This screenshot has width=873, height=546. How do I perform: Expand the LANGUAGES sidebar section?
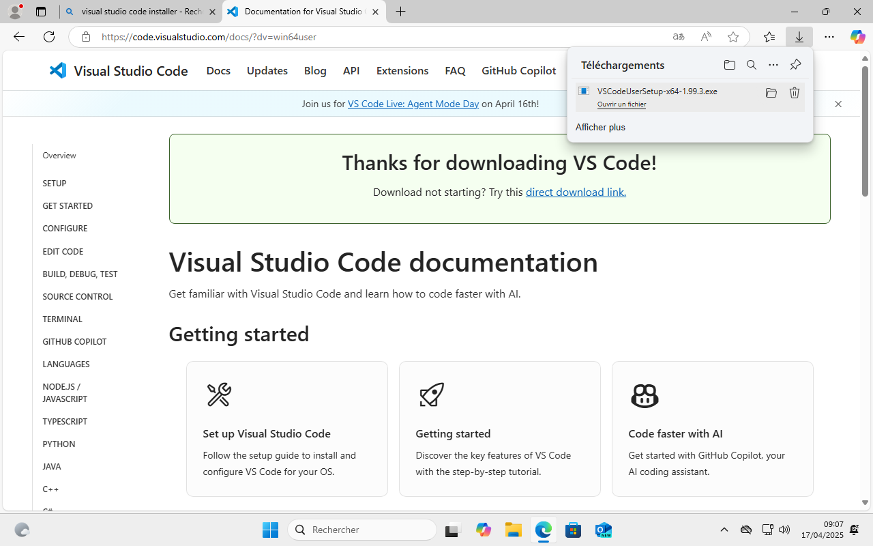[66, 364]
